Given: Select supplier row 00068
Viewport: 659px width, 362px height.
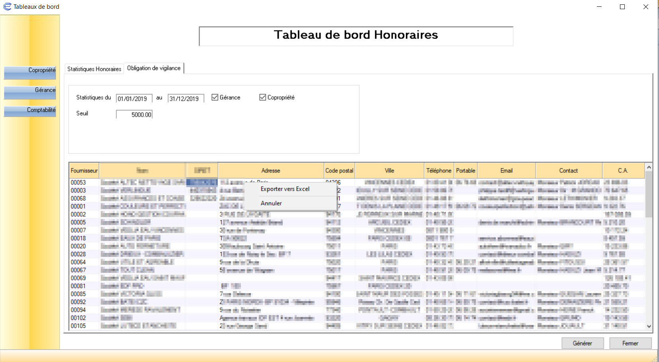Looking at the screenshot, I should click(x=357, y=198).
